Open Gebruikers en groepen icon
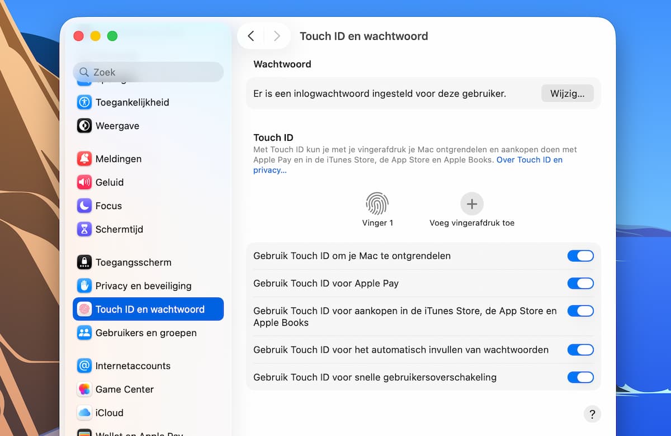671x436 pixels. coord(84,333)
